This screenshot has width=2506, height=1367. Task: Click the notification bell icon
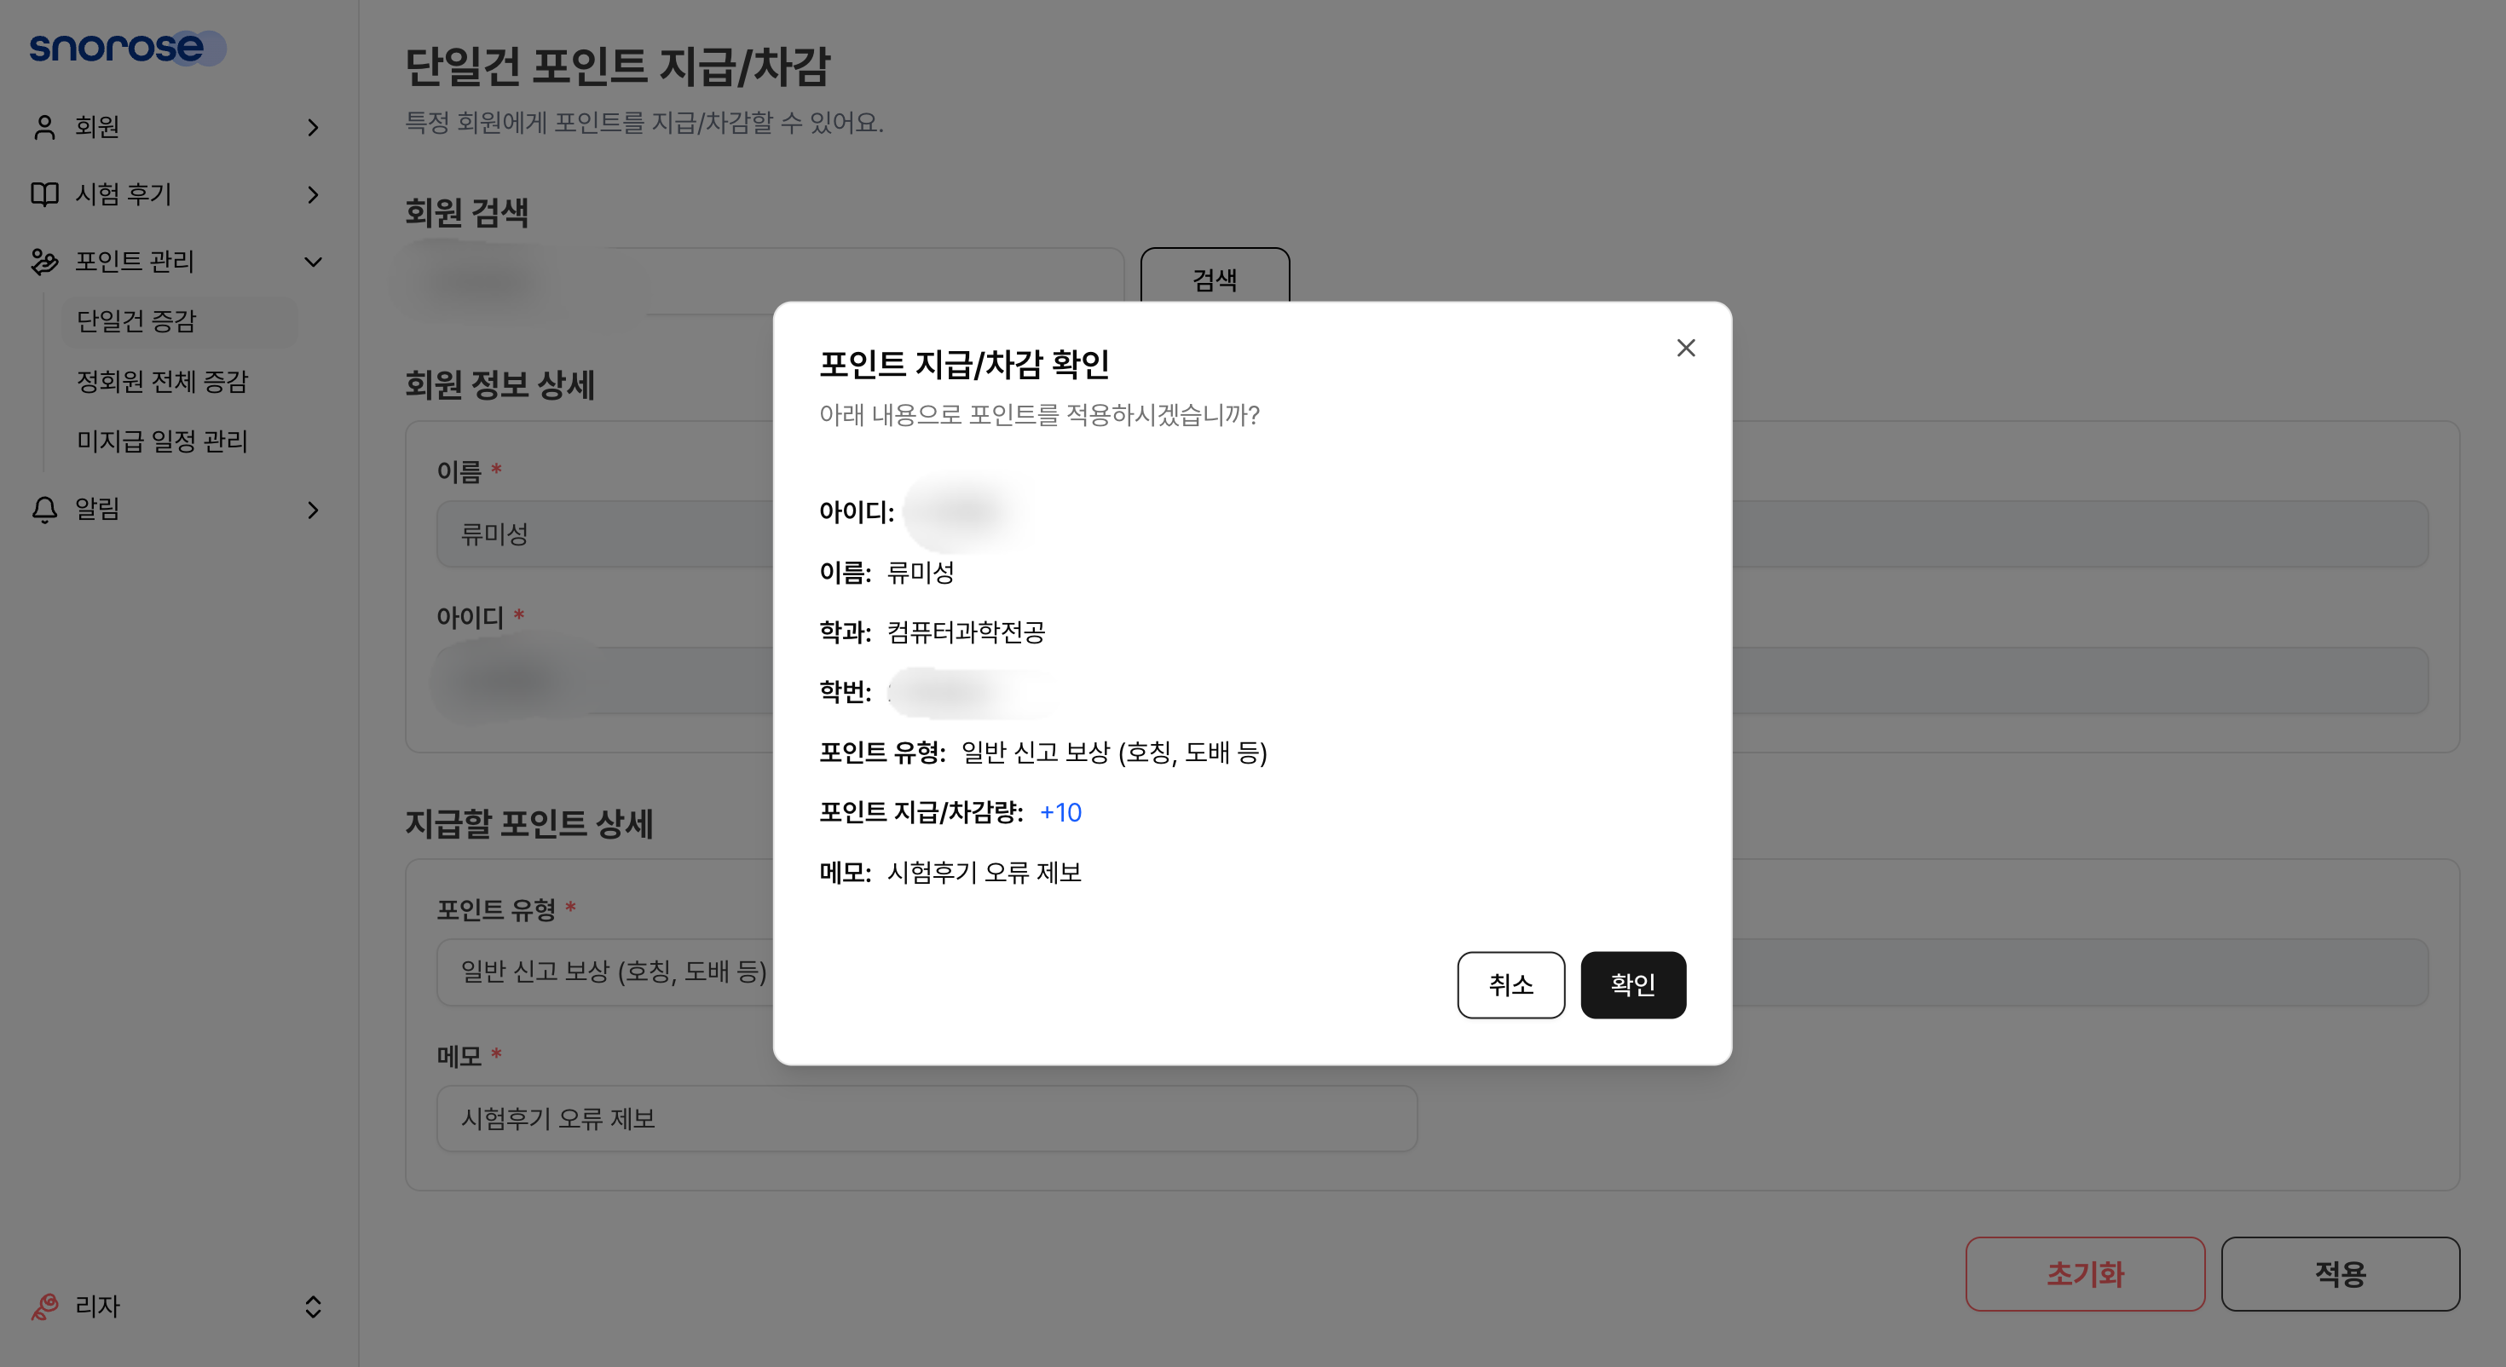[44, 510]
